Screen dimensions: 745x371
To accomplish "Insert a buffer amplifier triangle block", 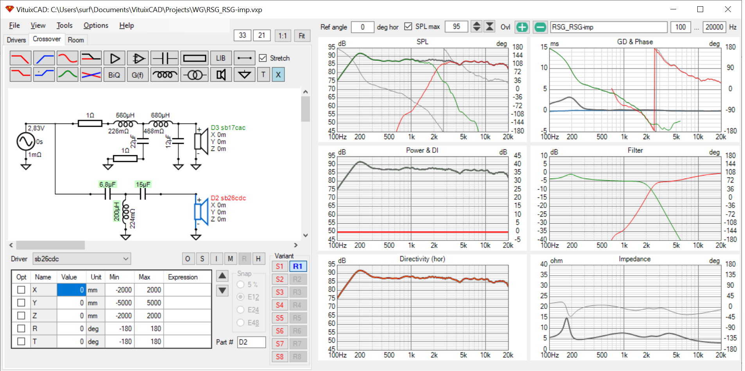I will coord(115,58).
